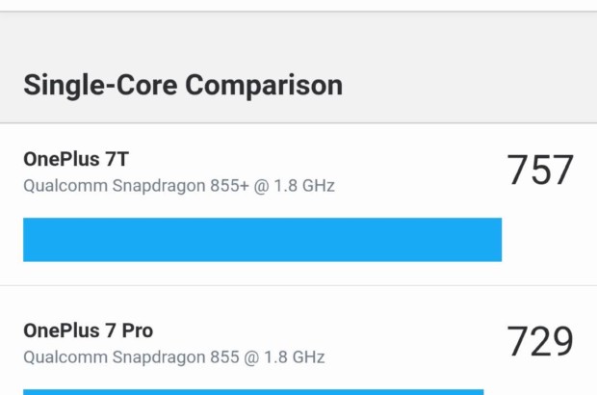Open the OnePlus 7 Pro device name
The image size is (597, 395).
click(88, 330)
